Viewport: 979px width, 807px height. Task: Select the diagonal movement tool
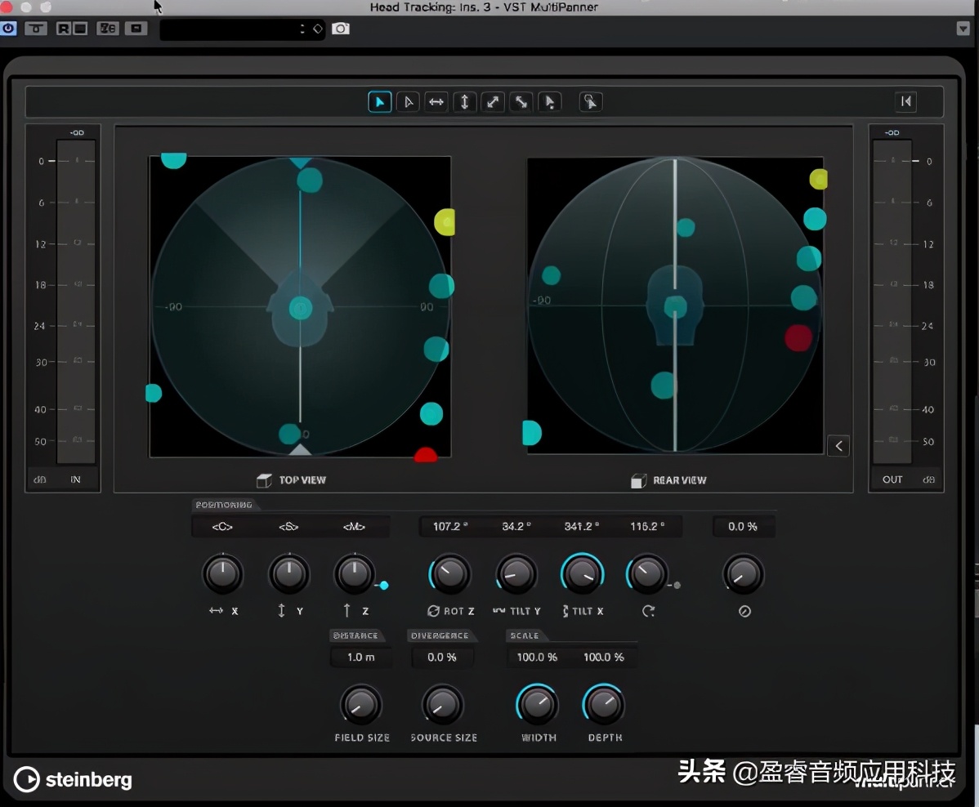[x=492, y=101]
